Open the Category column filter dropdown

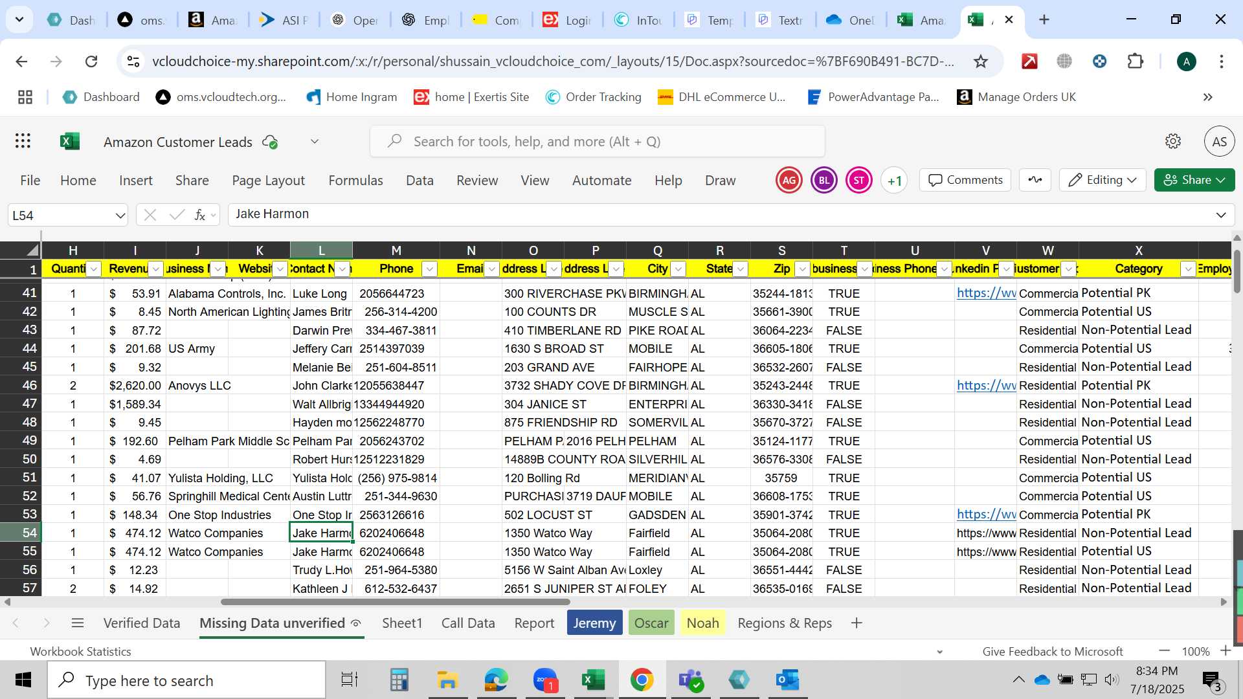click(x=1189, y=269)
